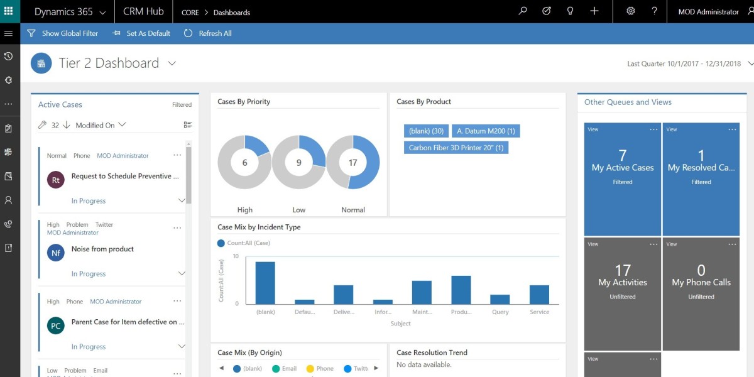The width and height of the screenshot is (754, 377).
Task: Open the person contacts sidebar icon
Action: (x=8, y=200)
